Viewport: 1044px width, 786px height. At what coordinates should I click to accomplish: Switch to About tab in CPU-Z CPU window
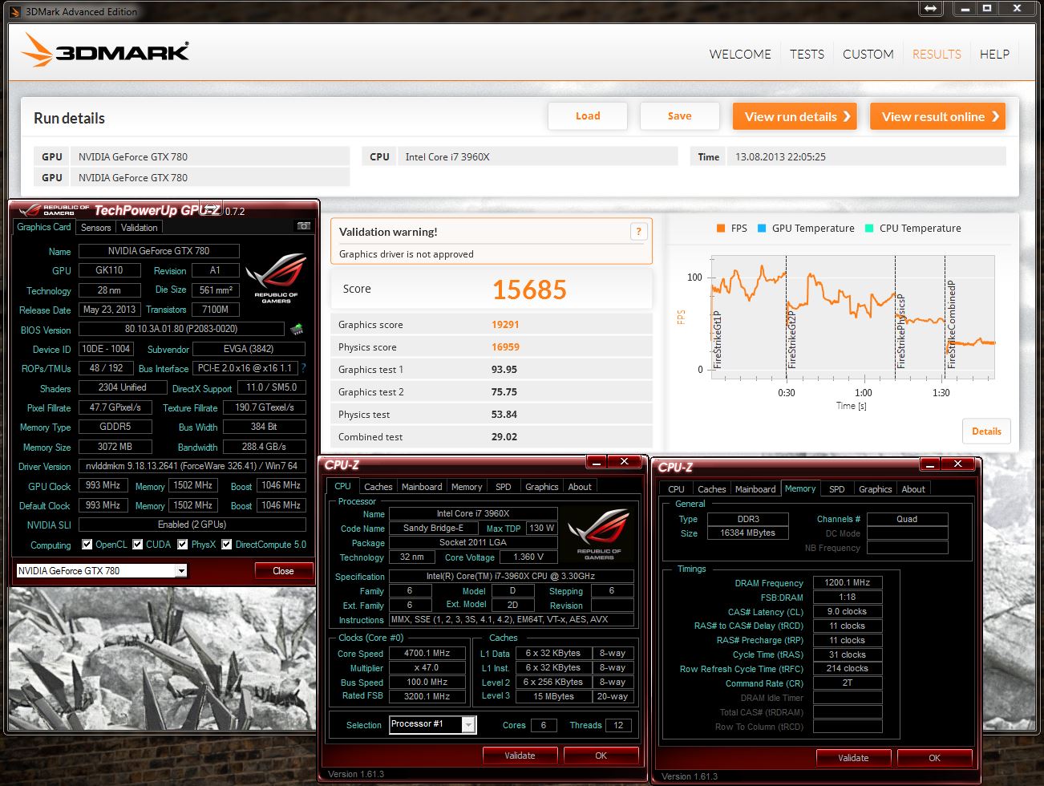click(x=580, y=487)
